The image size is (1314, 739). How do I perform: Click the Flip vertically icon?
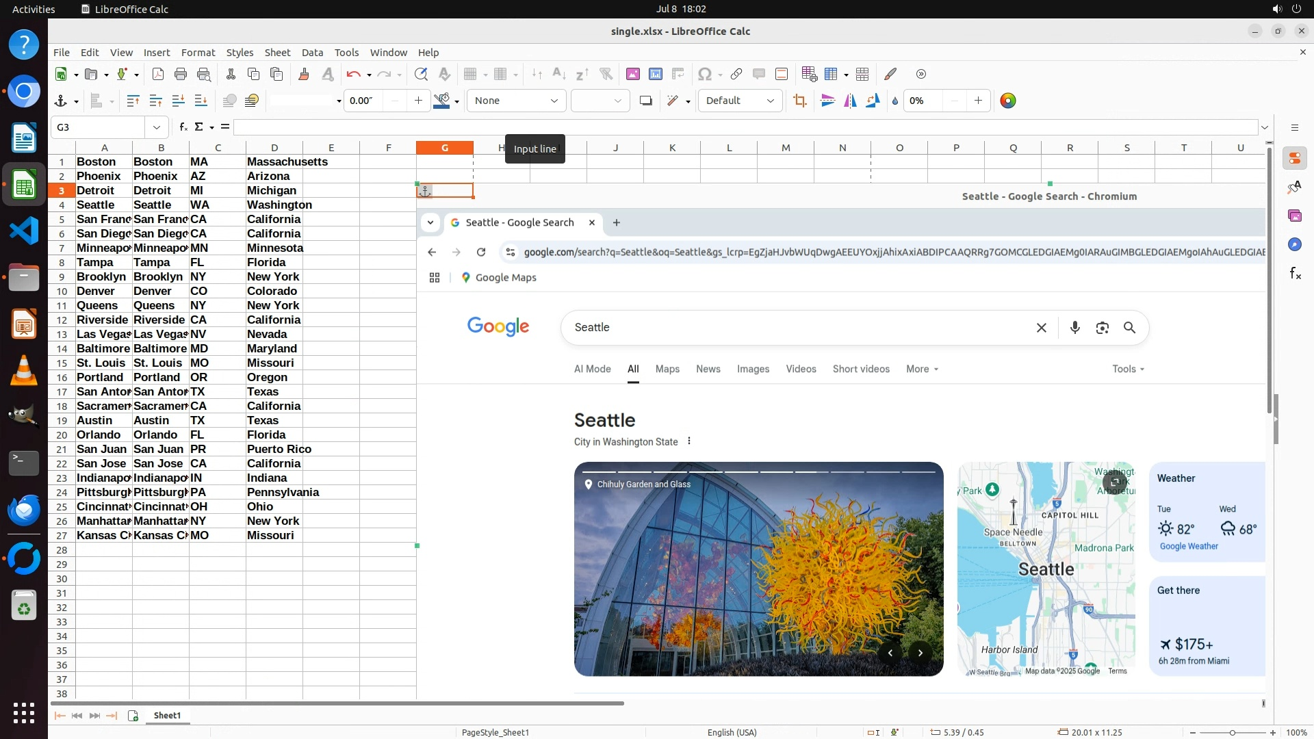click(x=827, y=101)
